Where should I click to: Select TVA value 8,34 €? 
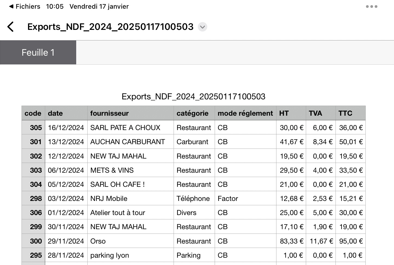pyautogui.click(x=321, y=142)
